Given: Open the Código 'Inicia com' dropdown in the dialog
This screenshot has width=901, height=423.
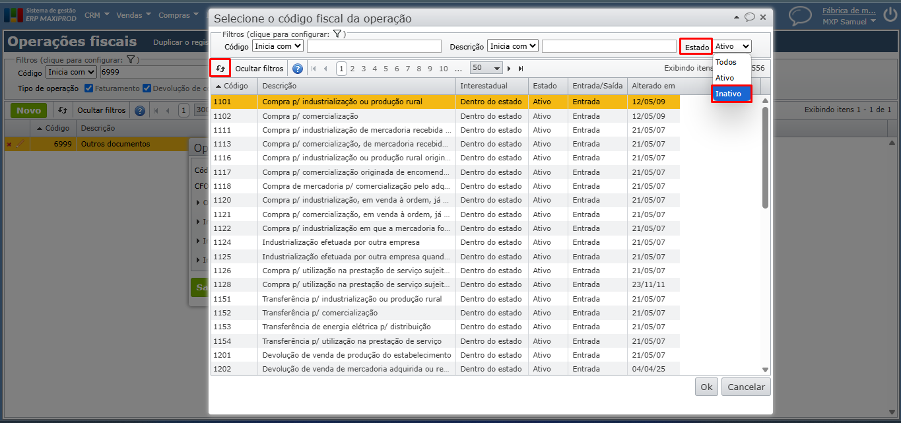Looking at the screenshot, I should [x=277, y=46].
